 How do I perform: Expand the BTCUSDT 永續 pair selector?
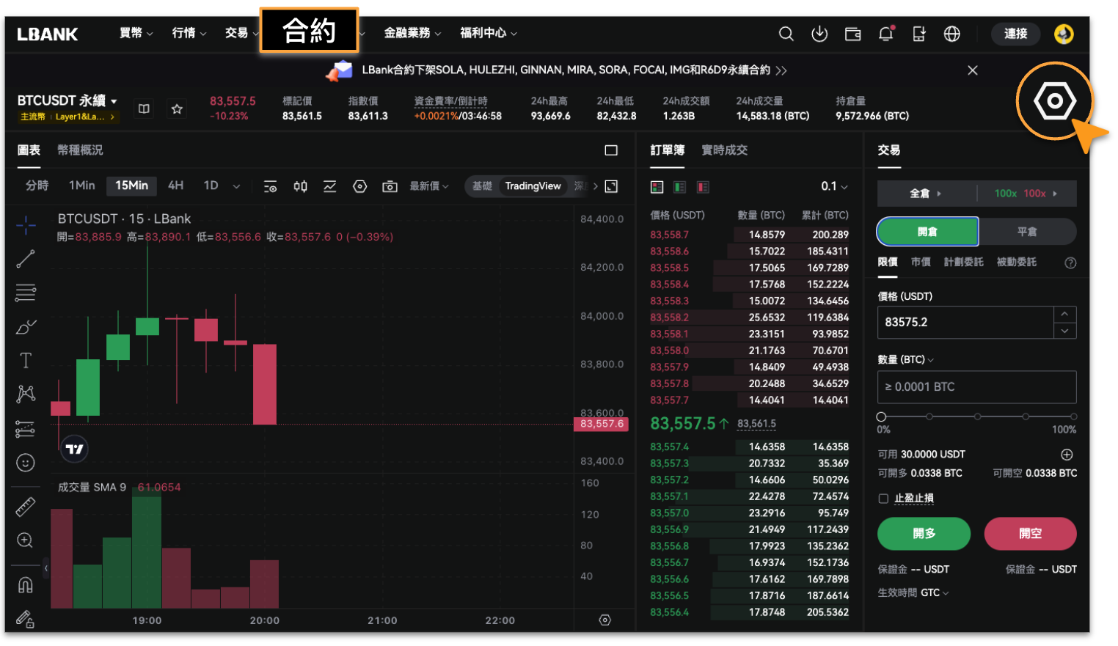pos(67,100)
